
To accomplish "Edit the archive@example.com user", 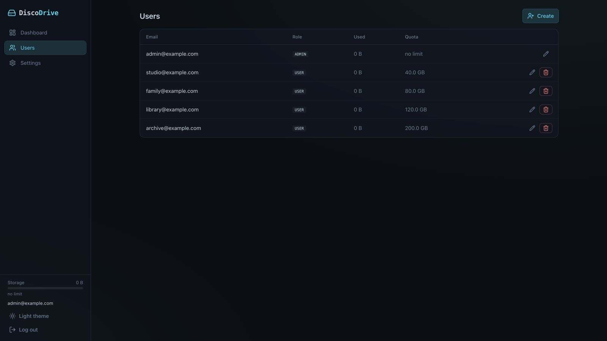I will pyautogui.click(x=532, y=128).
